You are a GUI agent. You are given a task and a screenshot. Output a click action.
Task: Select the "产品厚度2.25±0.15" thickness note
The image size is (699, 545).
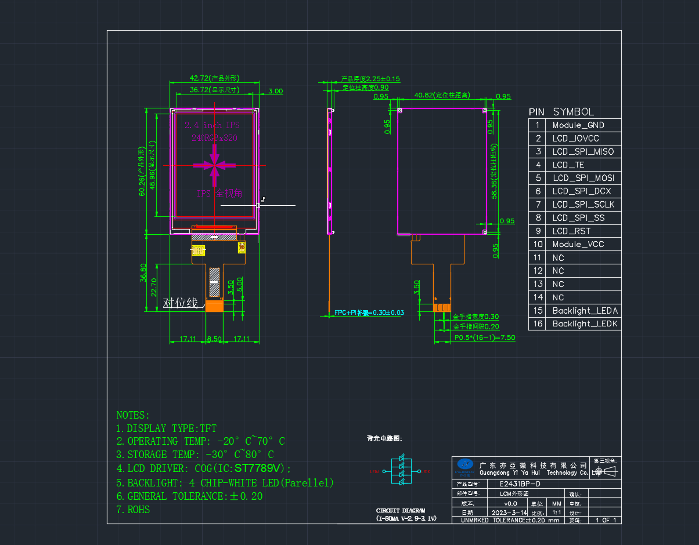[x=370, y=79]
